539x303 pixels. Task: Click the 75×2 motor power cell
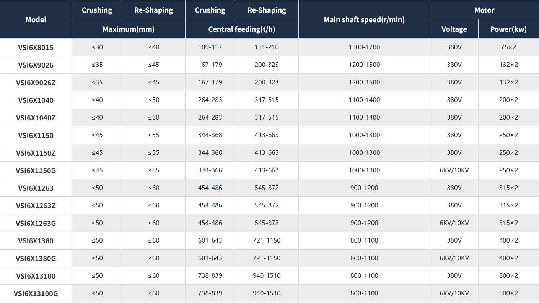click(508, 47)
